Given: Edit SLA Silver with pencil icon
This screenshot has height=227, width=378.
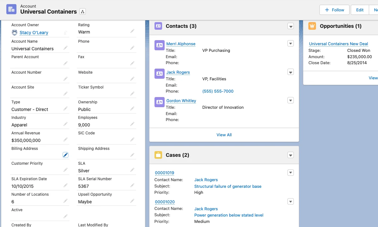Looking at the screenshot, I should [132, 170].
